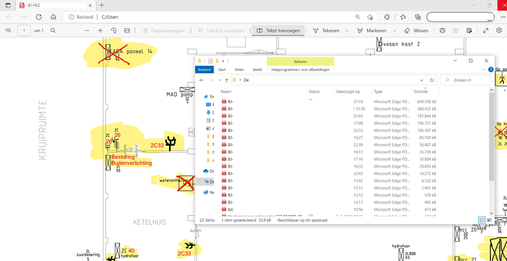Click the fullscreen expand arrows icon
This screenshot has width=507, height=261.
point(485,30)
